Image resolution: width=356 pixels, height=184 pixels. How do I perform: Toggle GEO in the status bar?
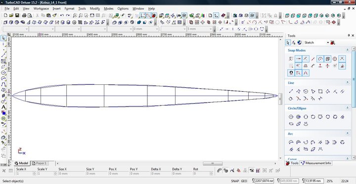[244, 181]
